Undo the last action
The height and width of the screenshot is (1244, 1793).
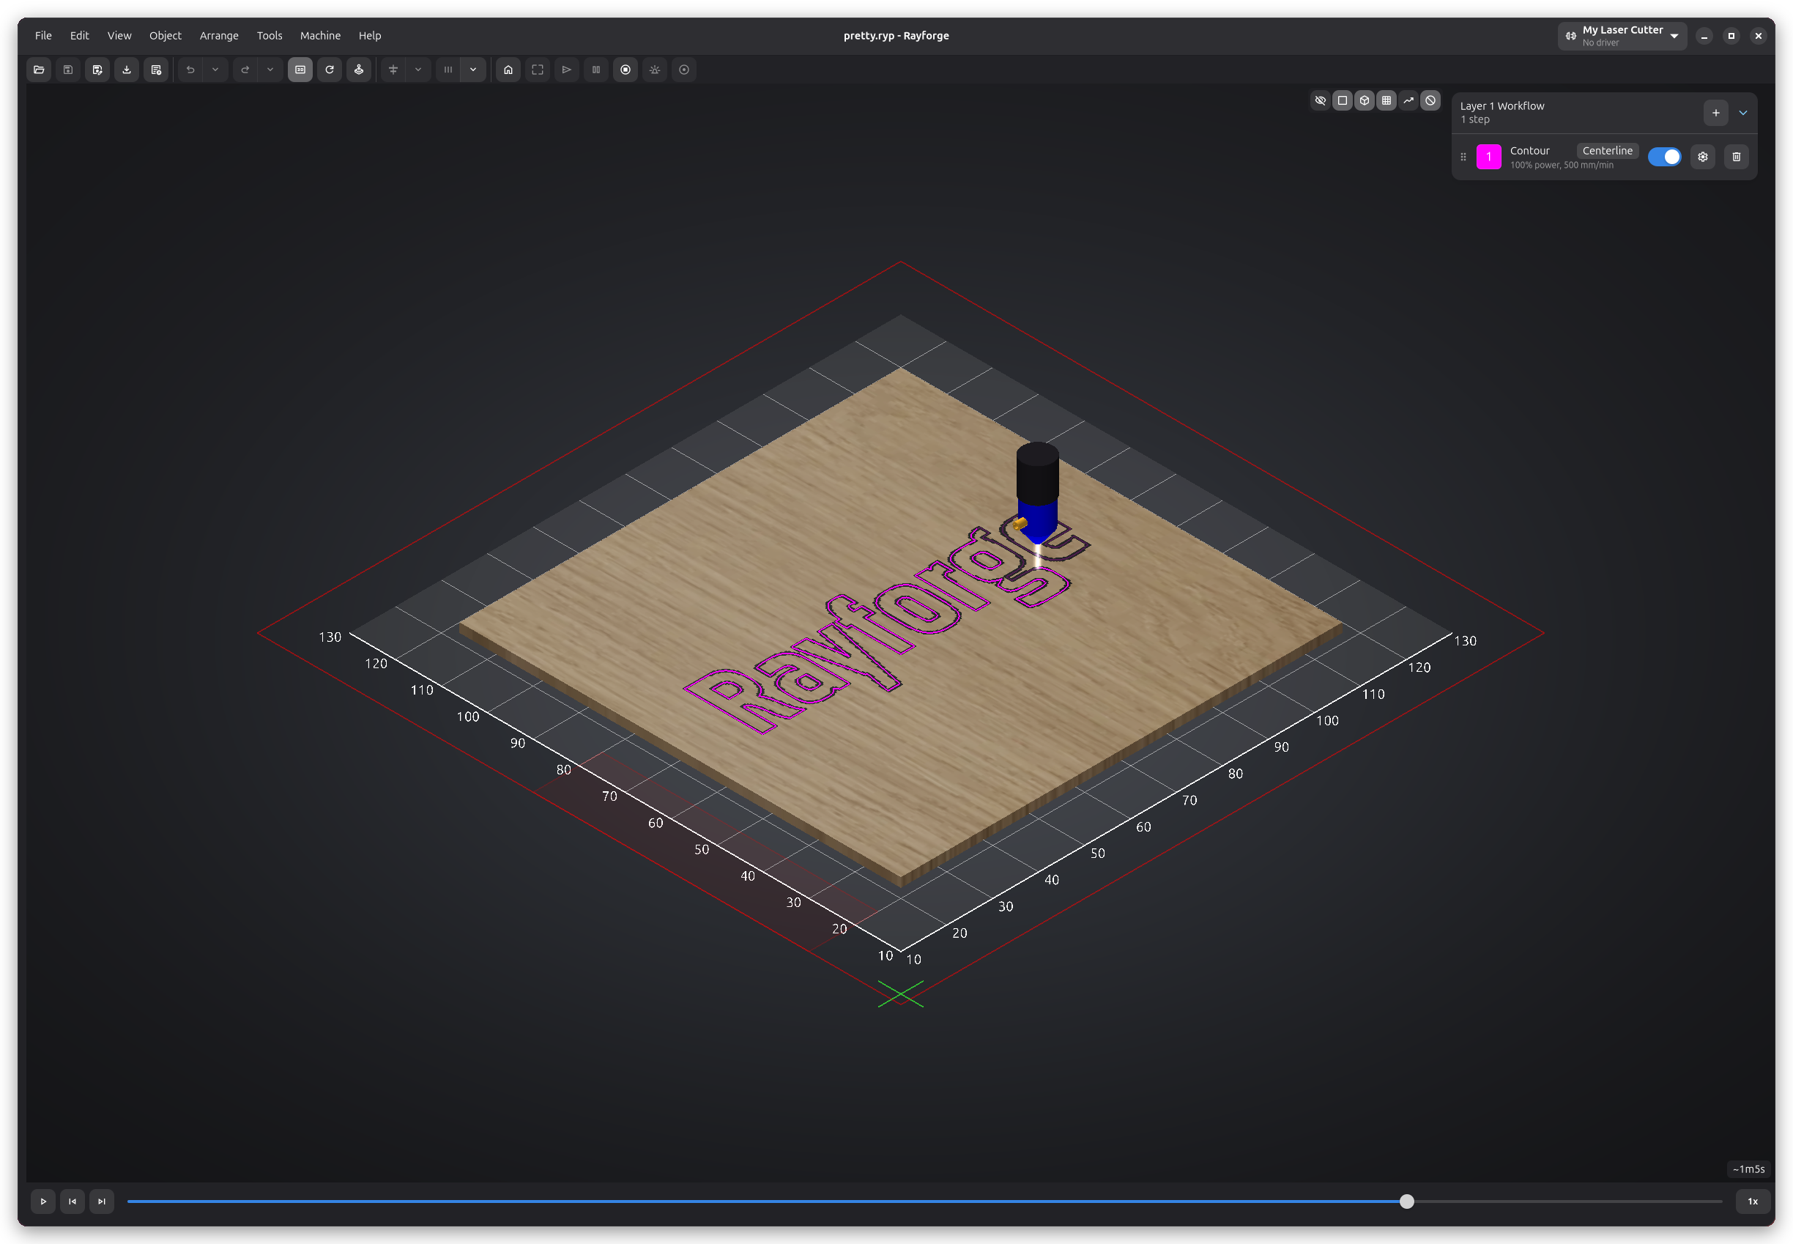[190, 70]
